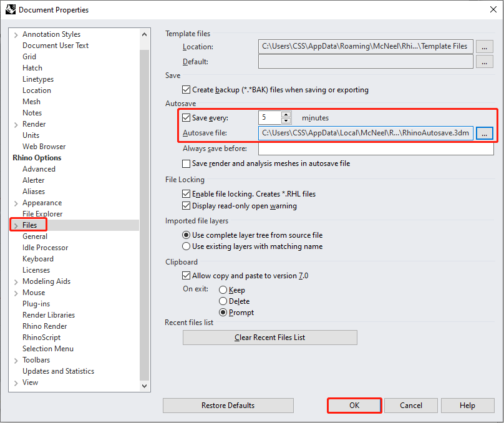Click the Document Properties title bar icon
Image resolution: width=504 pixels, height=423 pixels.
coord(9,9)
